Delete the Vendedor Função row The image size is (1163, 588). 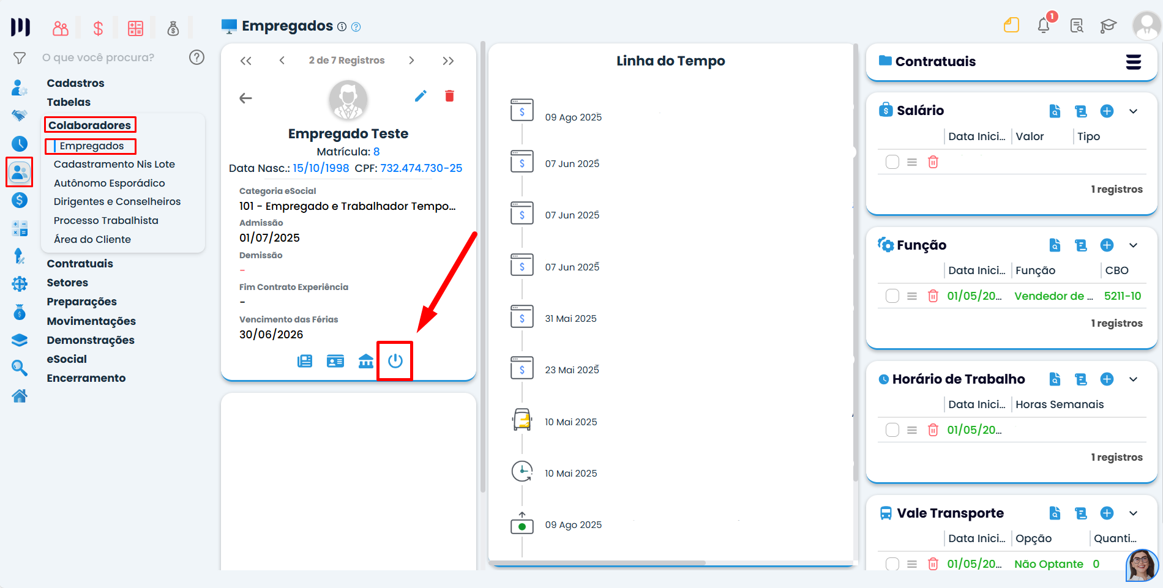coord(933,296)
